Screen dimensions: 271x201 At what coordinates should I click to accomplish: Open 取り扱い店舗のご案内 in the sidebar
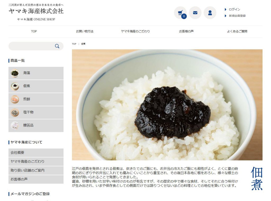click(36, 170)
